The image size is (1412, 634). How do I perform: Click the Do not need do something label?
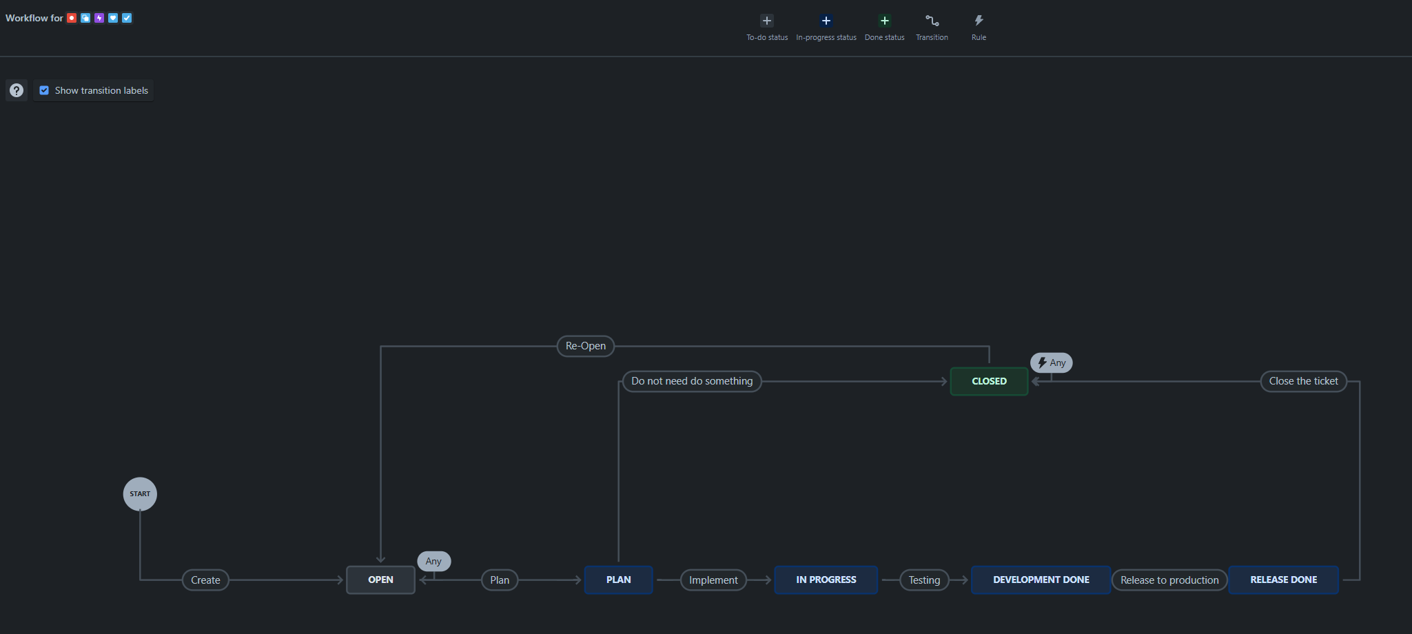point(692,381)
